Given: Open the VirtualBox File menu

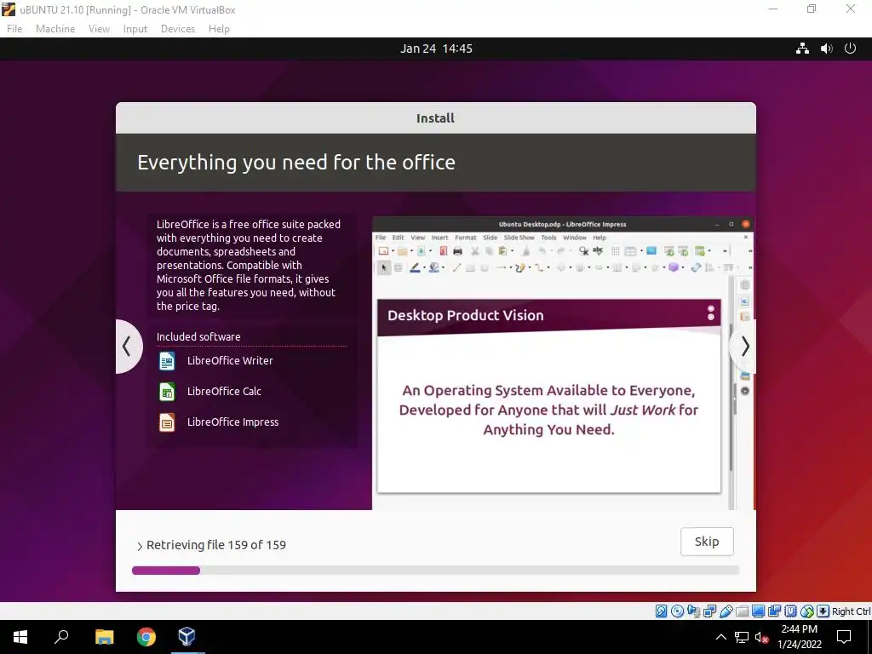Looking at the screenshot, I should pos(14,29).
